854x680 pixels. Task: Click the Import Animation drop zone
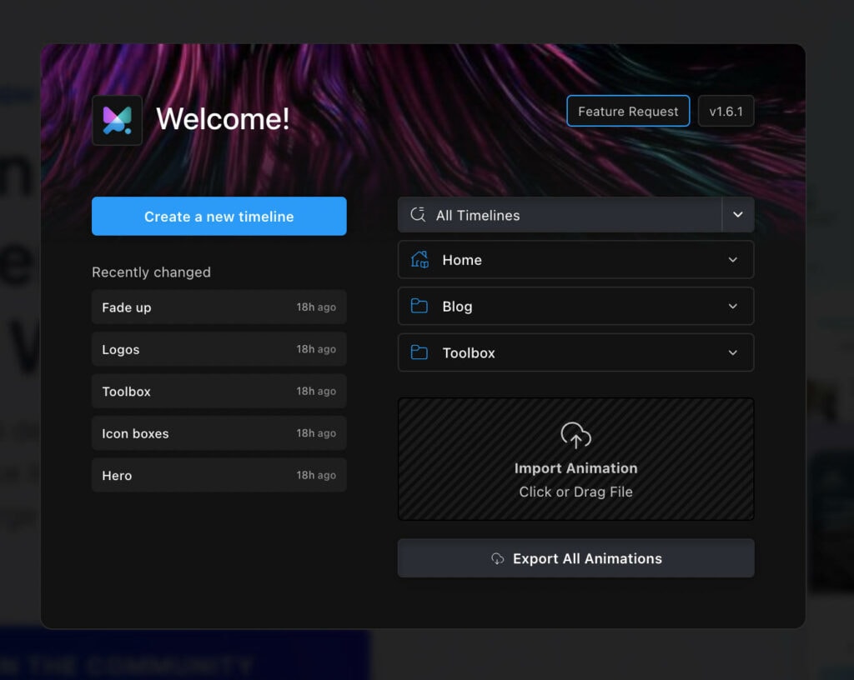[575, 459]
